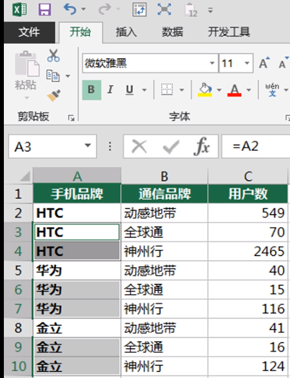Click header cell 通信品牌
Viewport: 290px width, 378px height.
[164, 194]
